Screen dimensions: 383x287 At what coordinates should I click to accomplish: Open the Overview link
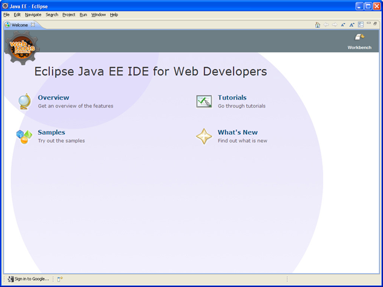53,97
